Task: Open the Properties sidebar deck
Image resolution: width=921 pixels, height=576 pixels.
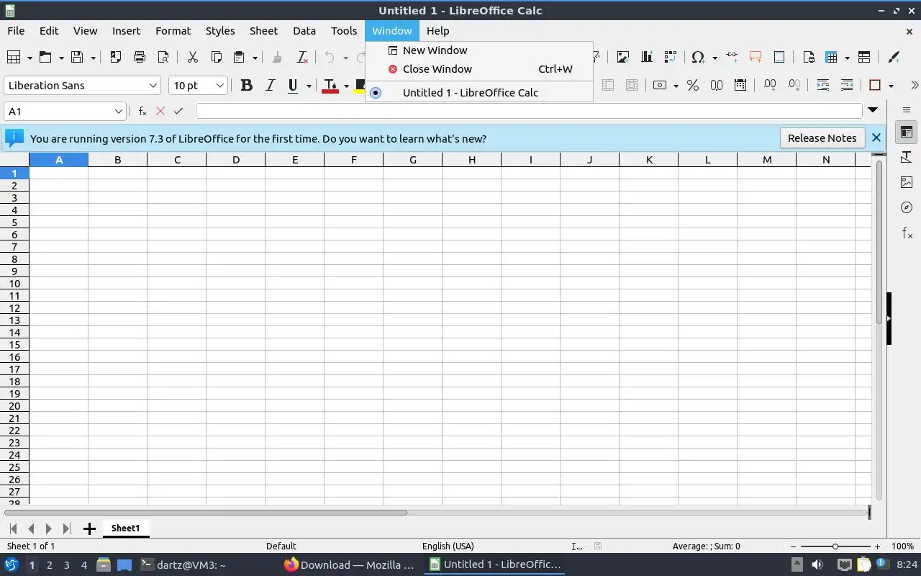Action: [907, 132]
